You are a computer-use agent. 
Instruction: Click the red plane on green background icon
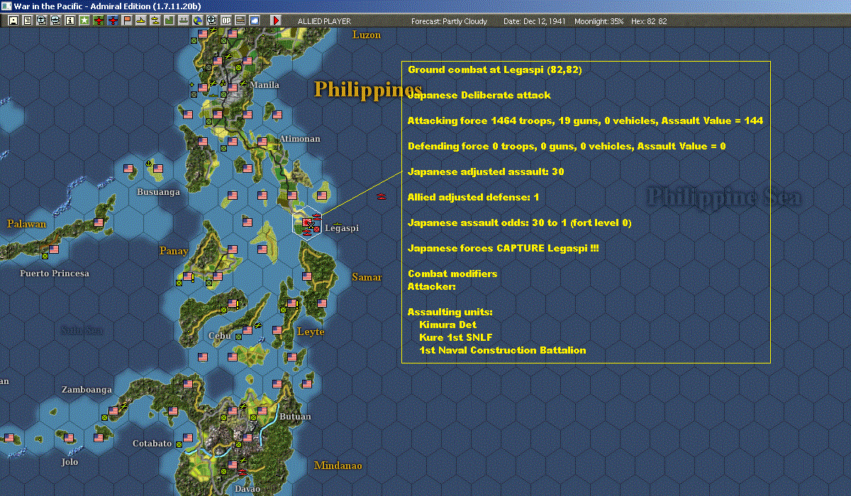[99, 21]
